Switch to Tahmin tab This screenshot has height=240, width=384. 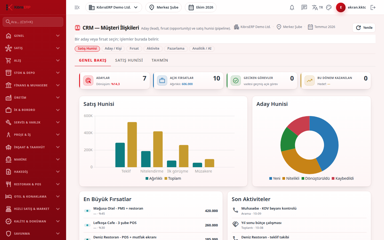160,60
